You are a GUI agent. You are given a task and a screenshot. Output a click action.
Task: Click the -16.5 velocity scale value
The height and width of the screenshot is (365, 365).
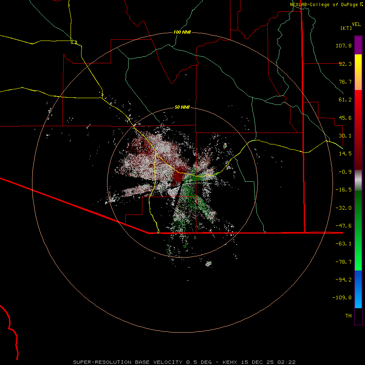(344, 190)
